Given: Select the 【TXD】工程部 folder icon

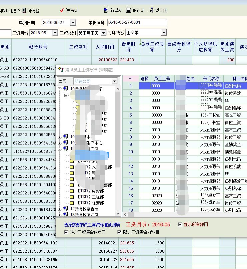Looking at the screenshot, I should click(71, 197).
